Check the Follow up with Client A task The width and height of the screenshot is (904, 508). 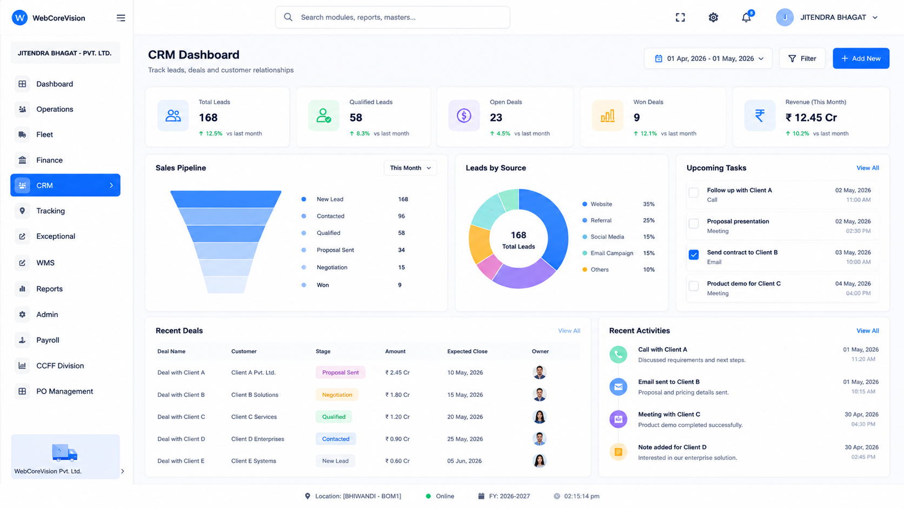[x=694, y=192]
